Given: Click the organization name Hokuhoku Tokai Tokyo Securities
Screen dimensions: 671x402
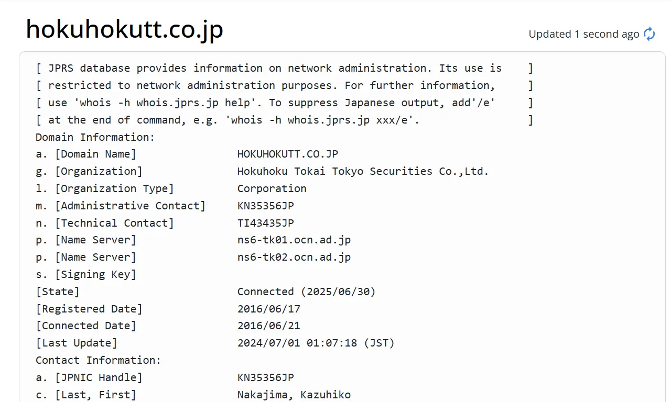Looking at the screenshot, I should [x=363, y=172].
